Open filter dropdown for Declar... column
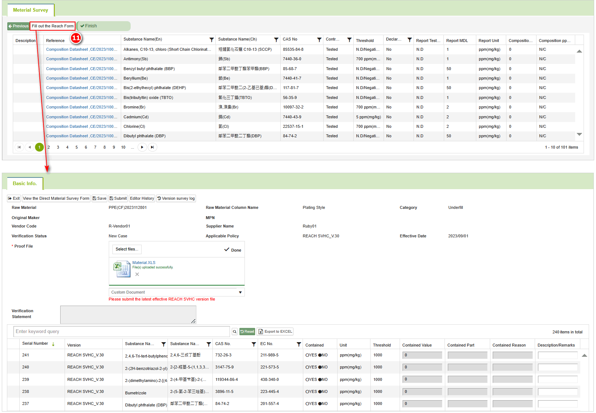 click(x=409, y=40)
